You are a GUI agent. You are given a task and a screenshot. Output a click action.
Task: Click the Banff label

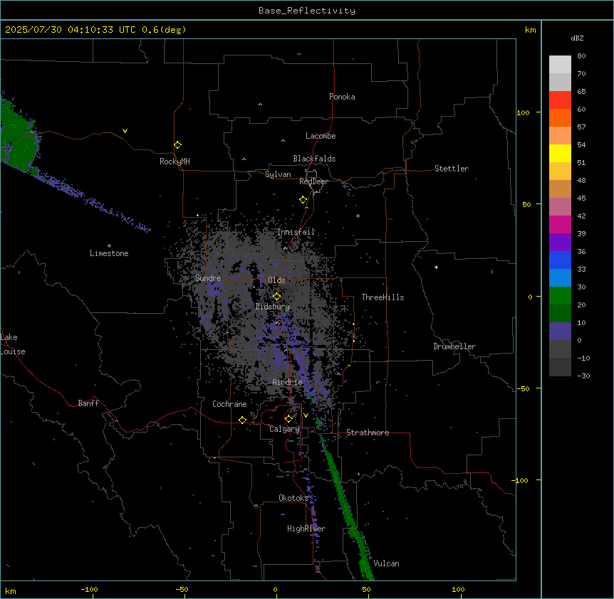[88, 403]
